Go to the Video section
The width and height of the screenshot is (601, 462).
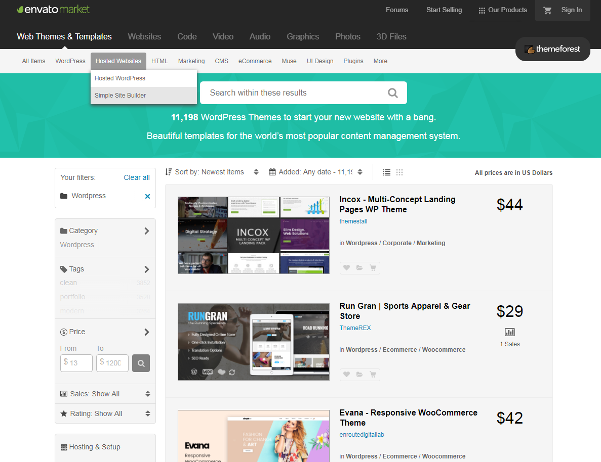pos(223,37)
